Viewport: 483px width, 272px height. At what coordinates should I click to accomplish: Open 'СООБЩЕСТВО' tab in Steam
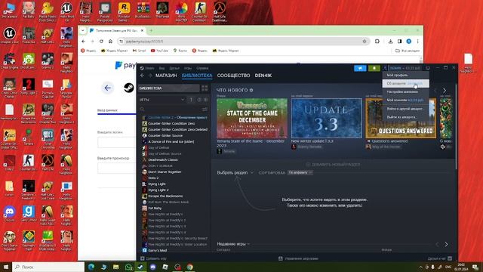[x=233, y=76]
